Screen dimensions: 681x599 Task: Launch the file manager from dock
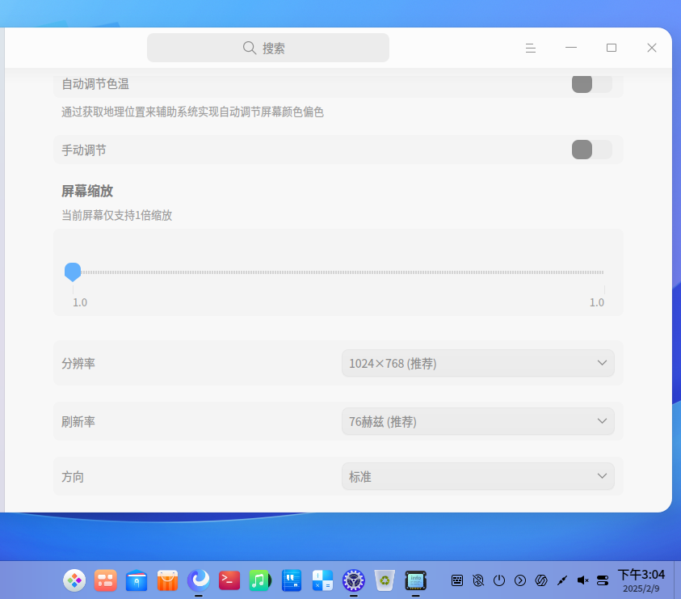137,580
